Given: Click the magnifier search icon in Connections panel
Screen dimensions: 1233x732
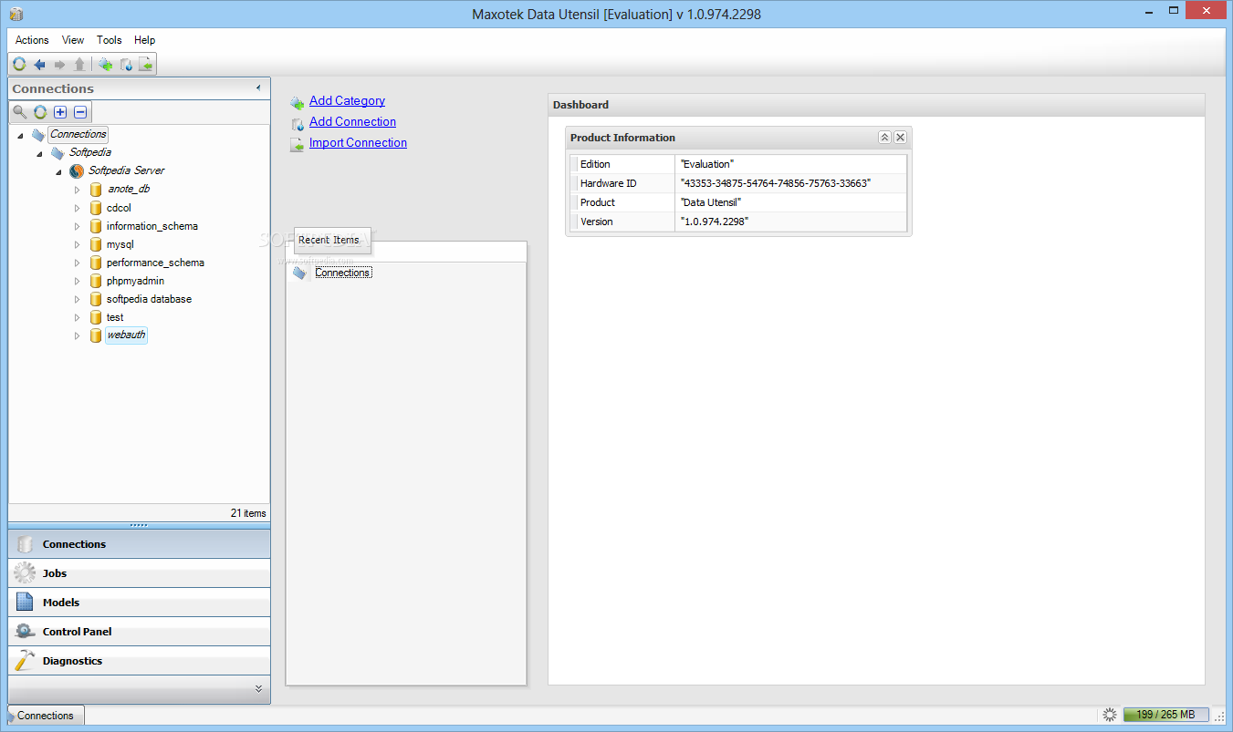Looking at the screenshot, I should 19,112.
